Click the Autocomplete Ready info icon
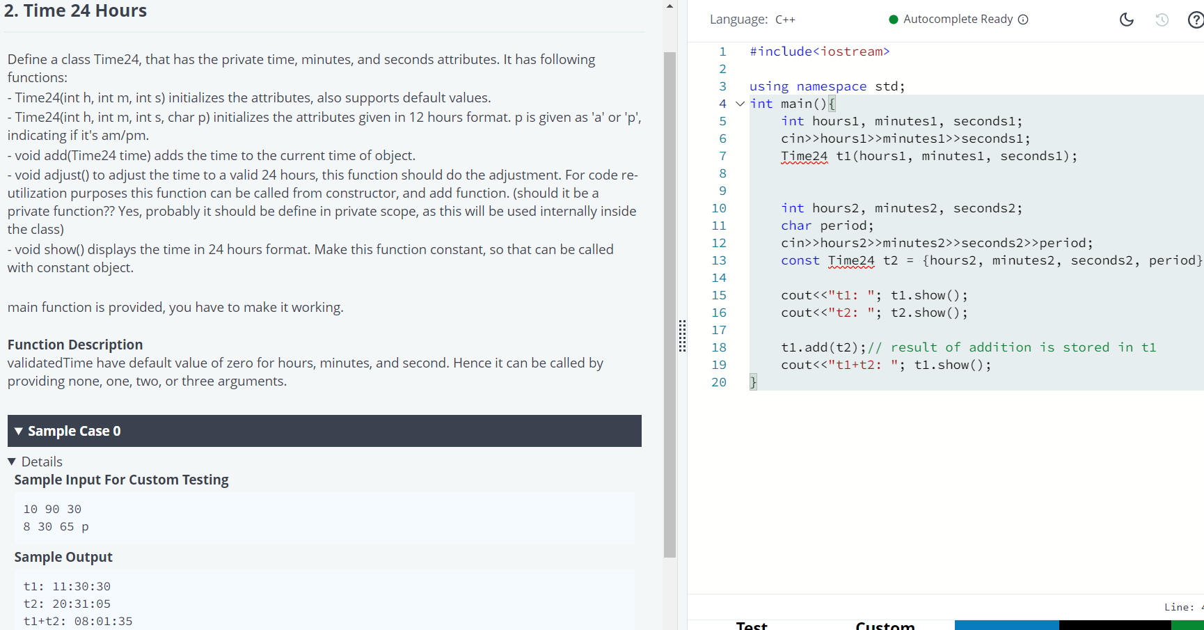The width and height of the screenshot is (1204, 630). (x=1023, y=19)
